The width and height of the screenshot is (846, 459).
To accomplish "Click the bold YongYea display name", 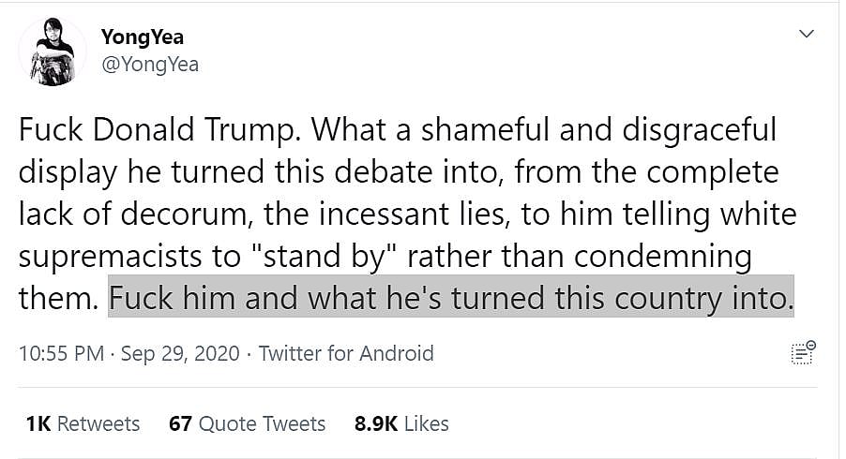I will pos(143,38).
